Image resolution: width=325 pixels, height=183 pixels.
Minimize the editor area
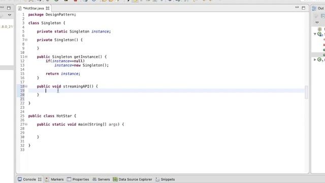click(297, 8)
